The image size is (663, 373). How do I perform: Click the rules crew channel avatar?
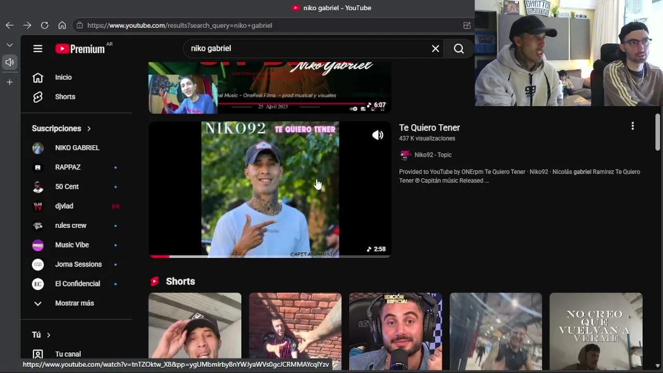pos(38,225)
